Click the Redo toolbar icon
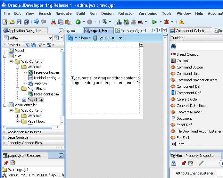Image resolution: width=223 pixels, height=178 pixels. coord(44,22)
